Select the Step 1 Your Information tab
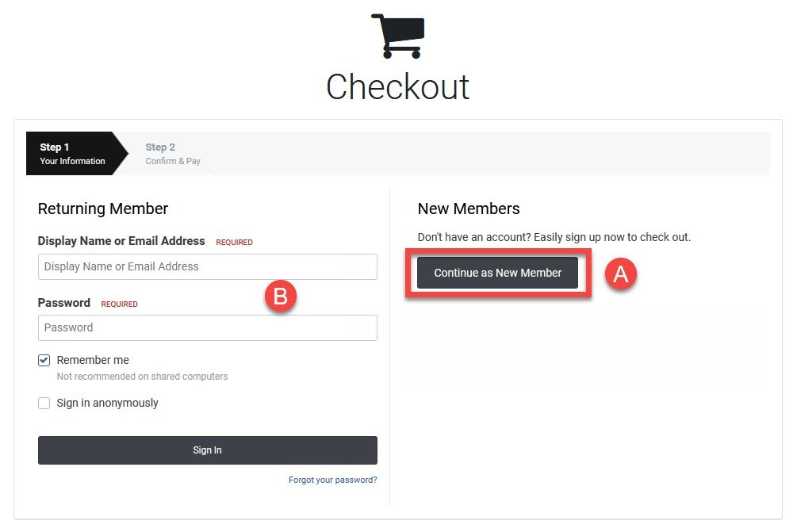797x532 pixels. click(72, 154)
